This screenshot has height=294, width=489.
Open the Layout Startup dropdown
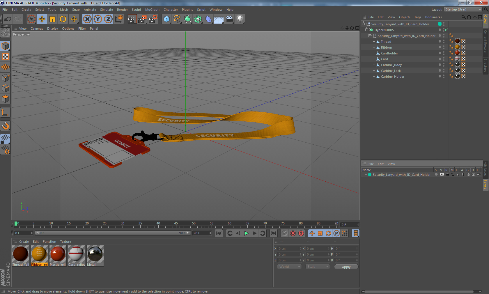tap(463, 10)
